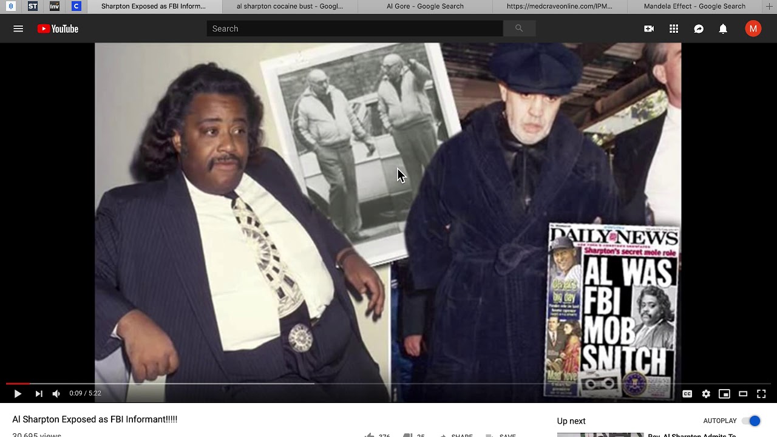Go to the YouTube home logo

(x=58, y=29)
